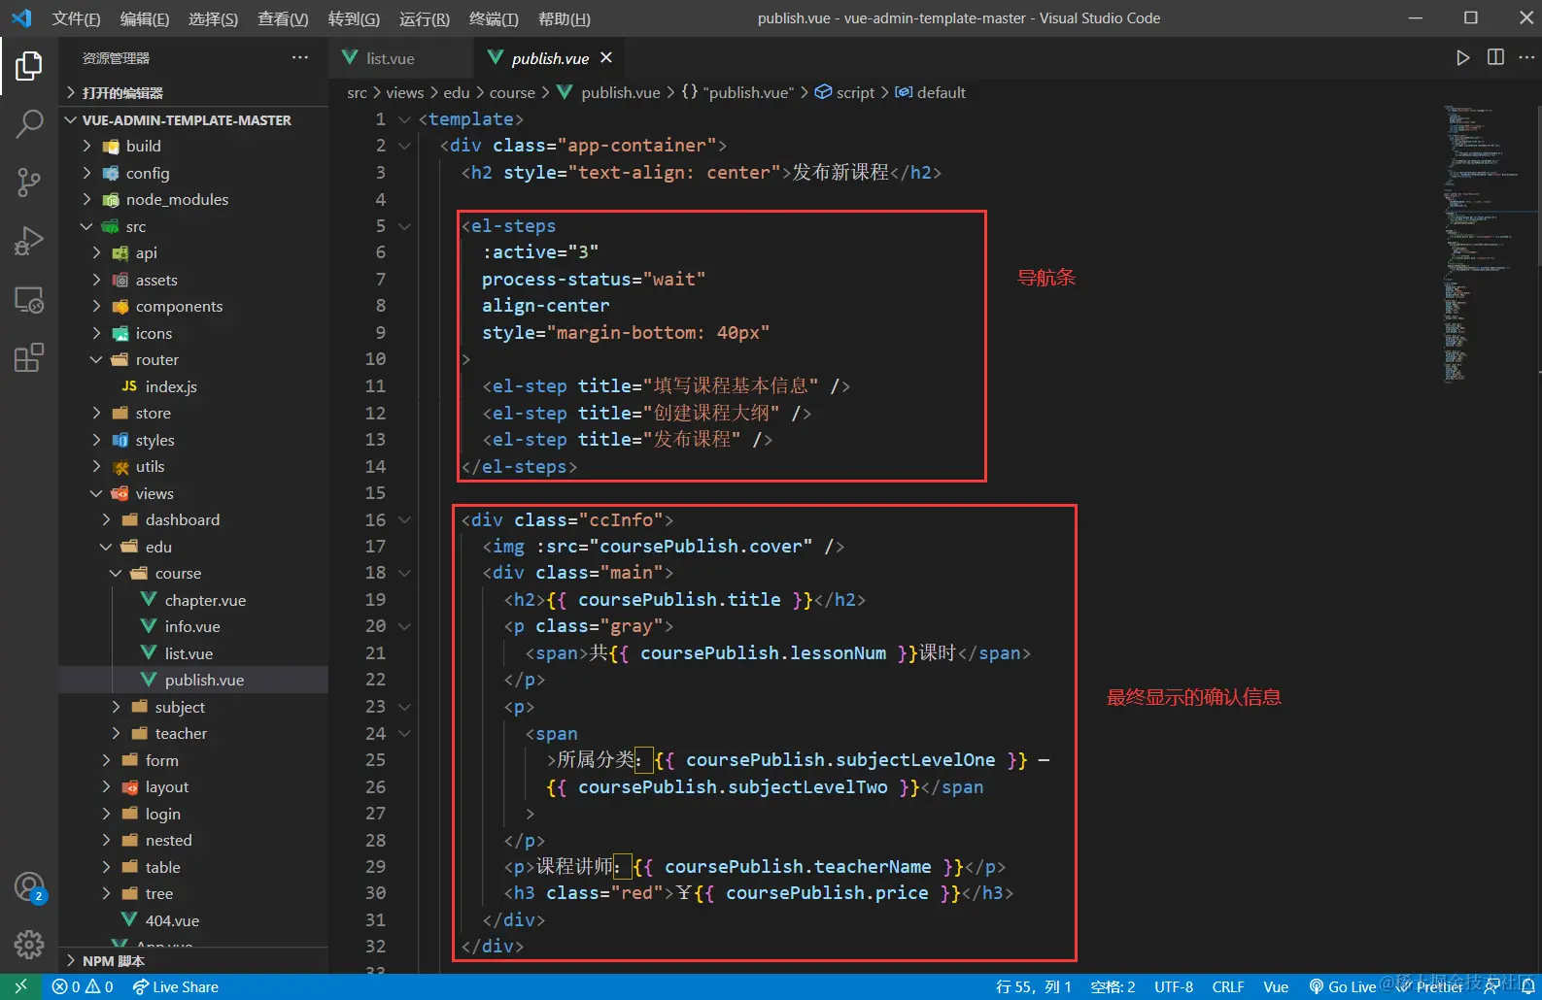Go to line via 行 55, 列 1

coord(1034,986)
